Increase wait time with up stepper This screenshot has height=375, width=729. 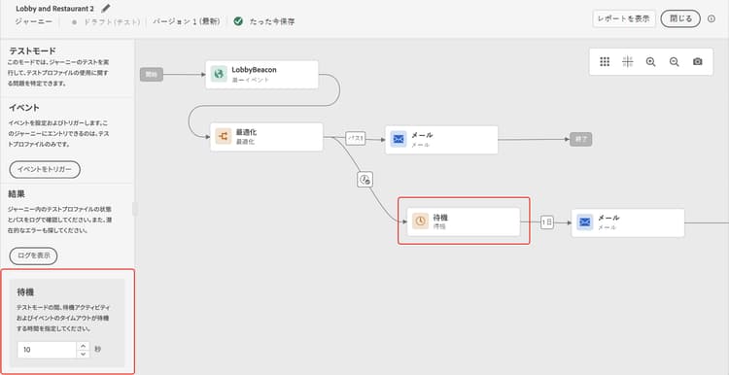click(x=83, y=346)
